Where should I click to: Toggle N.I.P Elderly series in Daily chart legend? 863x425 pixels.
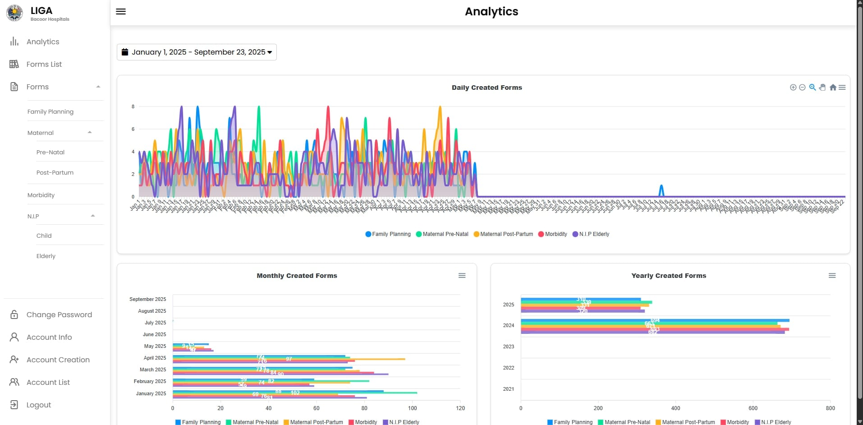(591, 234)
